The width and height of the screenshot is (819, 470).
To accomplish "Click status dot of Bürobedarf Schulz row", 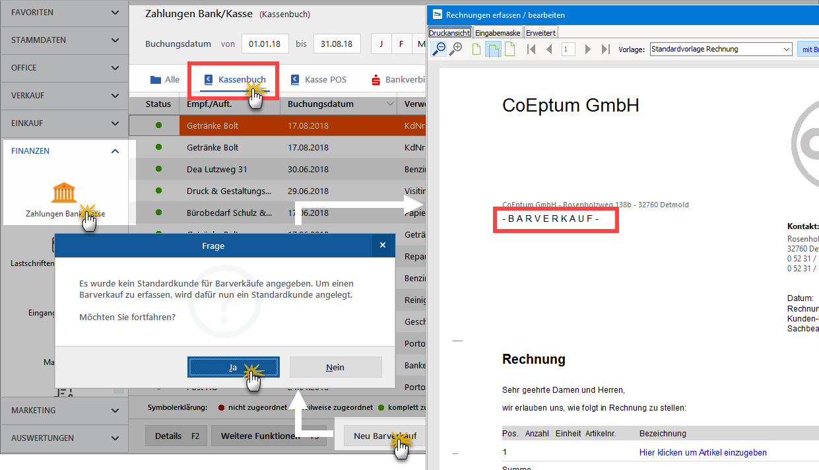I will coord(158,213).
